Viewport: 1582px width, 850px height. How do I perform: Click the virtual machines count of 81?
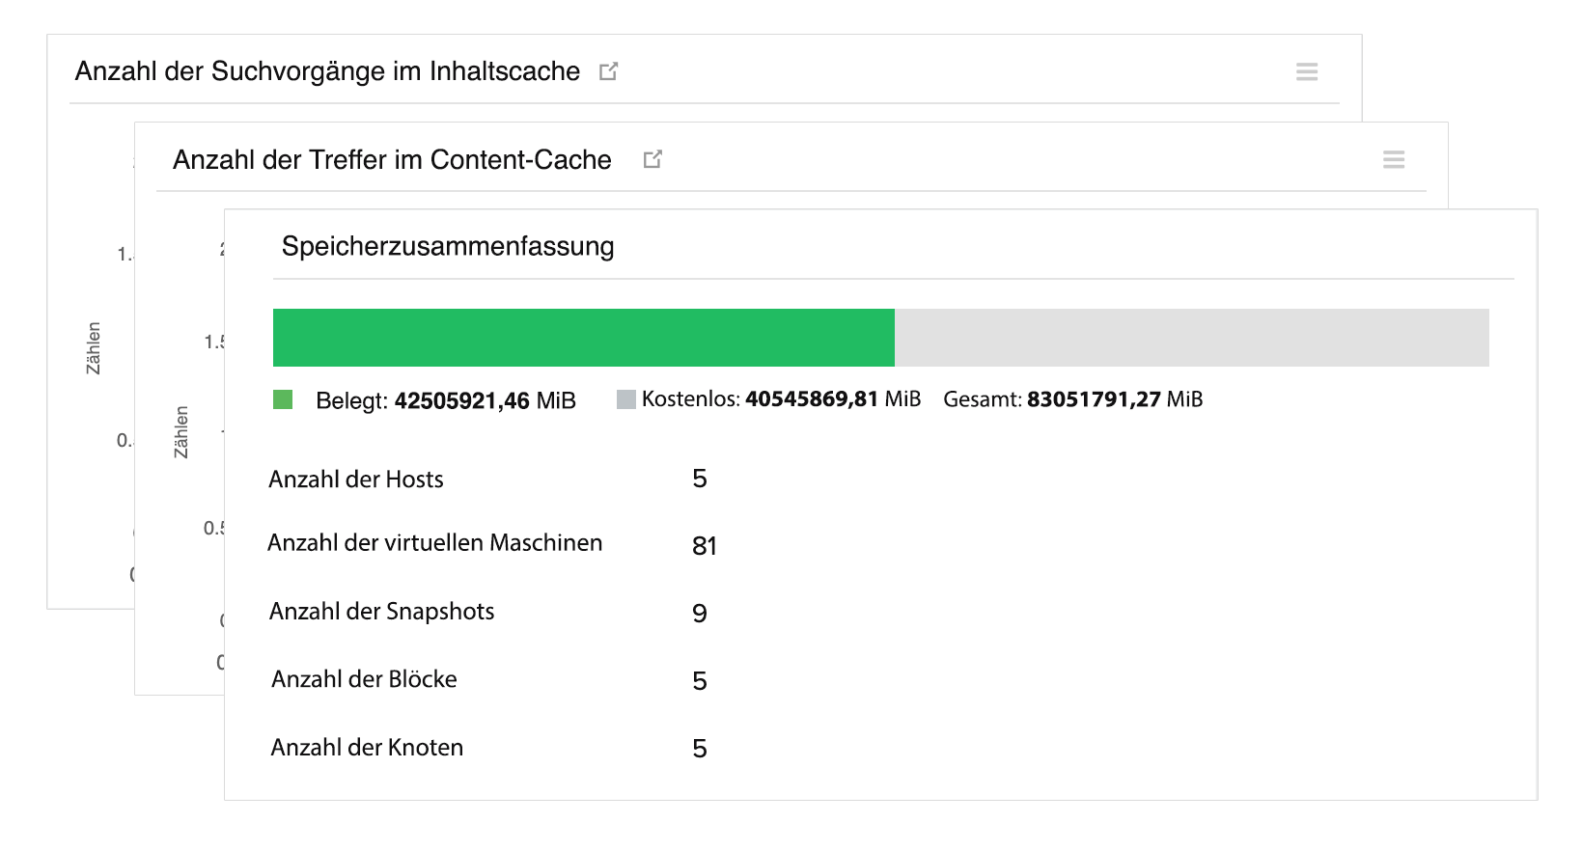pyautogui.click(x=704, y=546)
